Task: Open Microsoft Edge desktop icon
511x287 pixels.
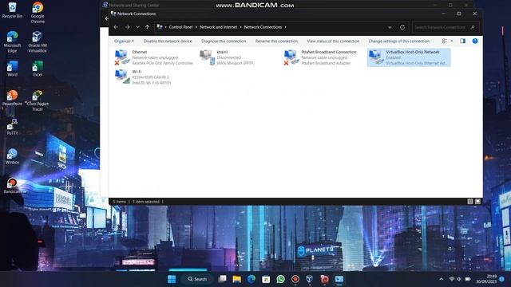Action: point(12,41)
